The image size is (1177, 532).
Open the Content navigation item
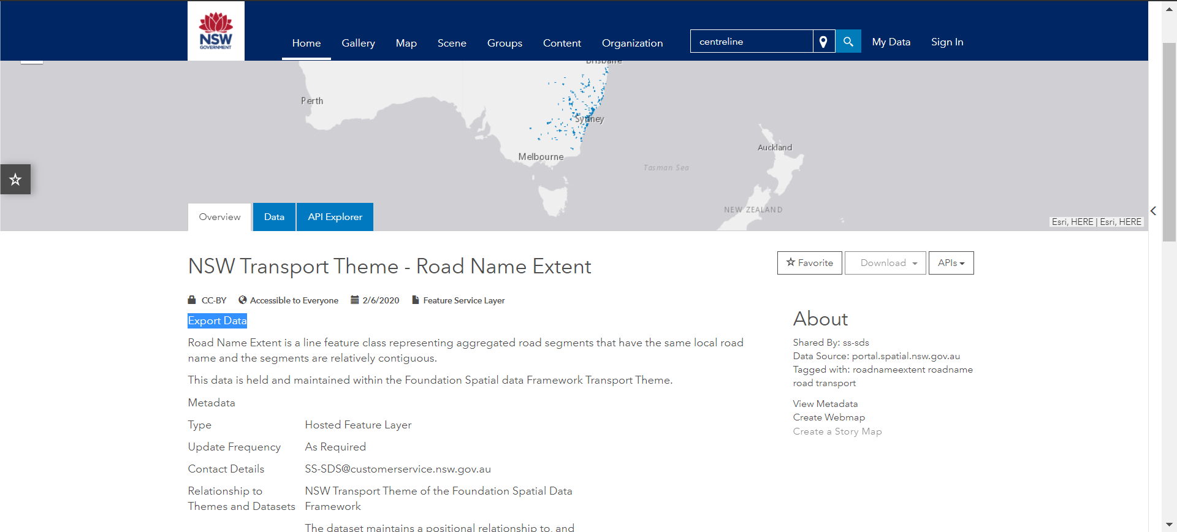point(562,43)
